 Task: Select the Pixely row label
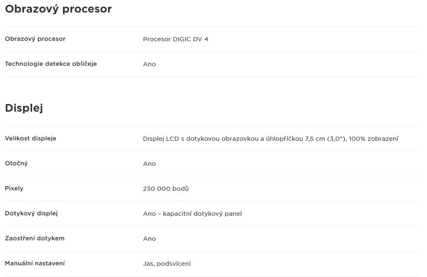coord(14,189)
